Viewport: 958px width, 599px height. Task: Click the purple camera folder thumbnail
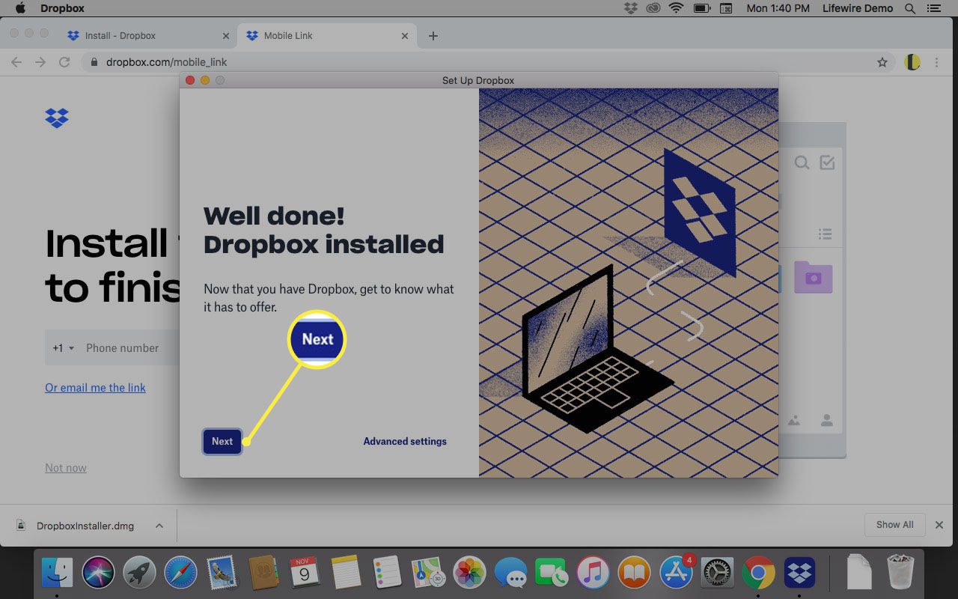click(813, 276)
